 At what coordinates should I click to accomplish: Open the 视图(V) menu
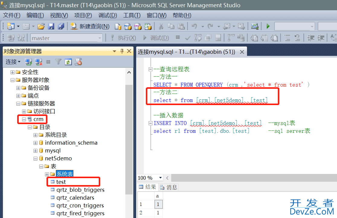pos(59,15)
